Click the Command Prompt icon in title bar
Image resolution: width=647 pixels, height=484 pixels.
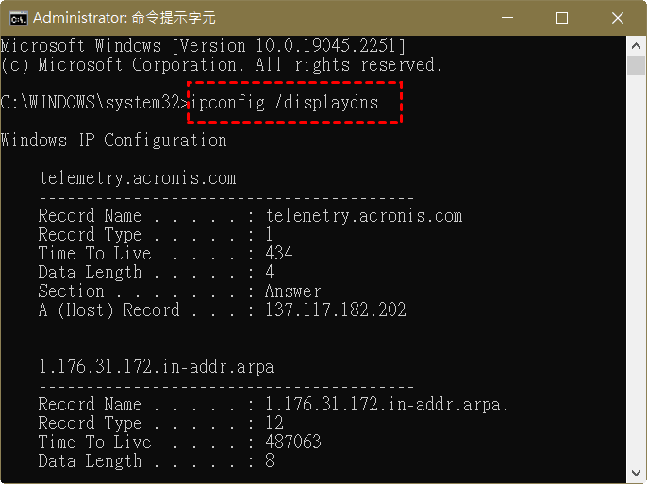pos(16,18)
